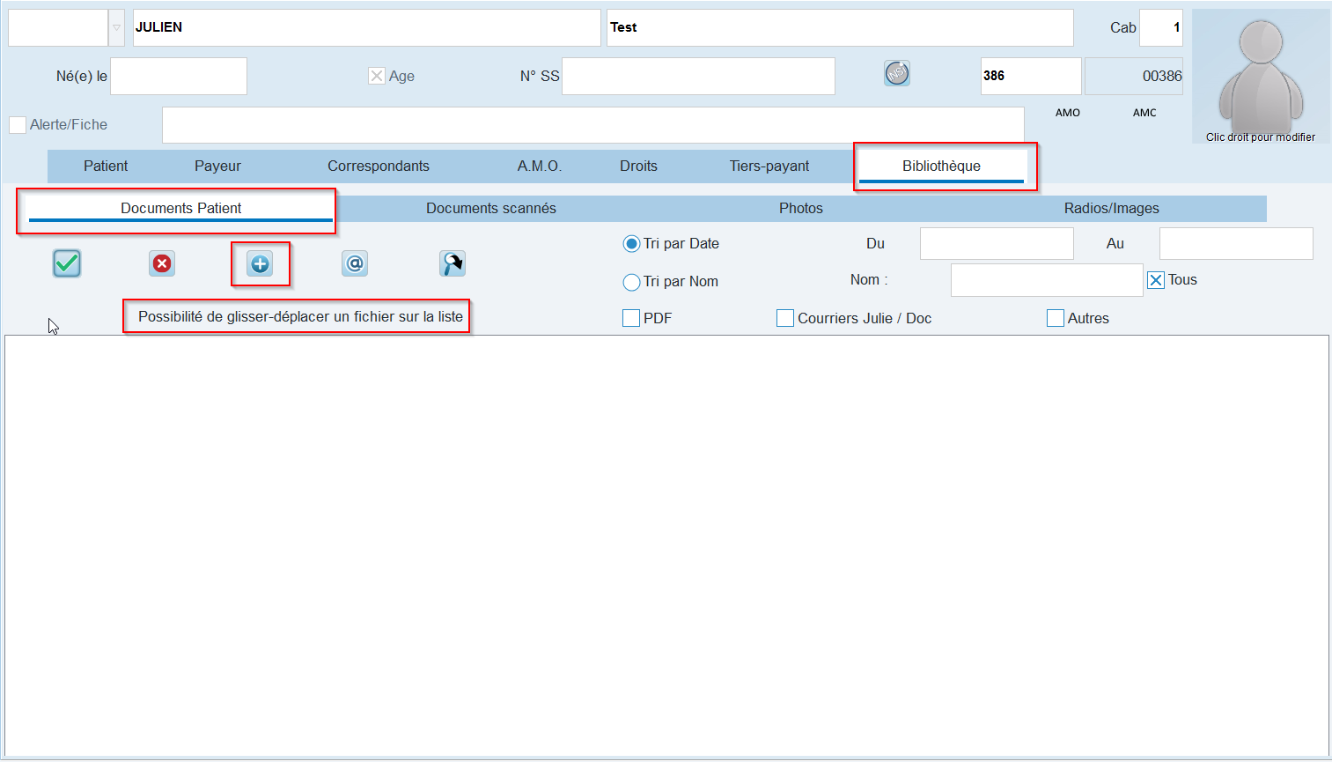1332x762 pixels.
Task: Click the round INS icon beside N° SS
Action: (897, 73)
